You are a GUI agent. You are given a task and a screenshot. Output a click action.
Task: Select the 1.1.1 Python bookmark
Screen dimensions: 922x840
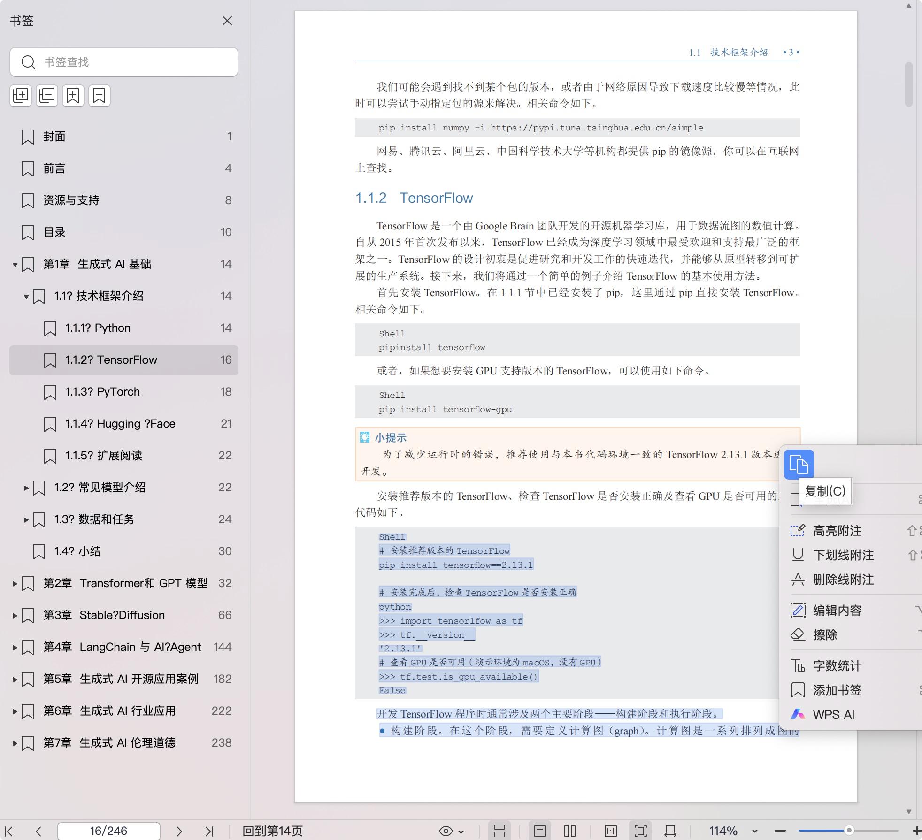point(124,328)
